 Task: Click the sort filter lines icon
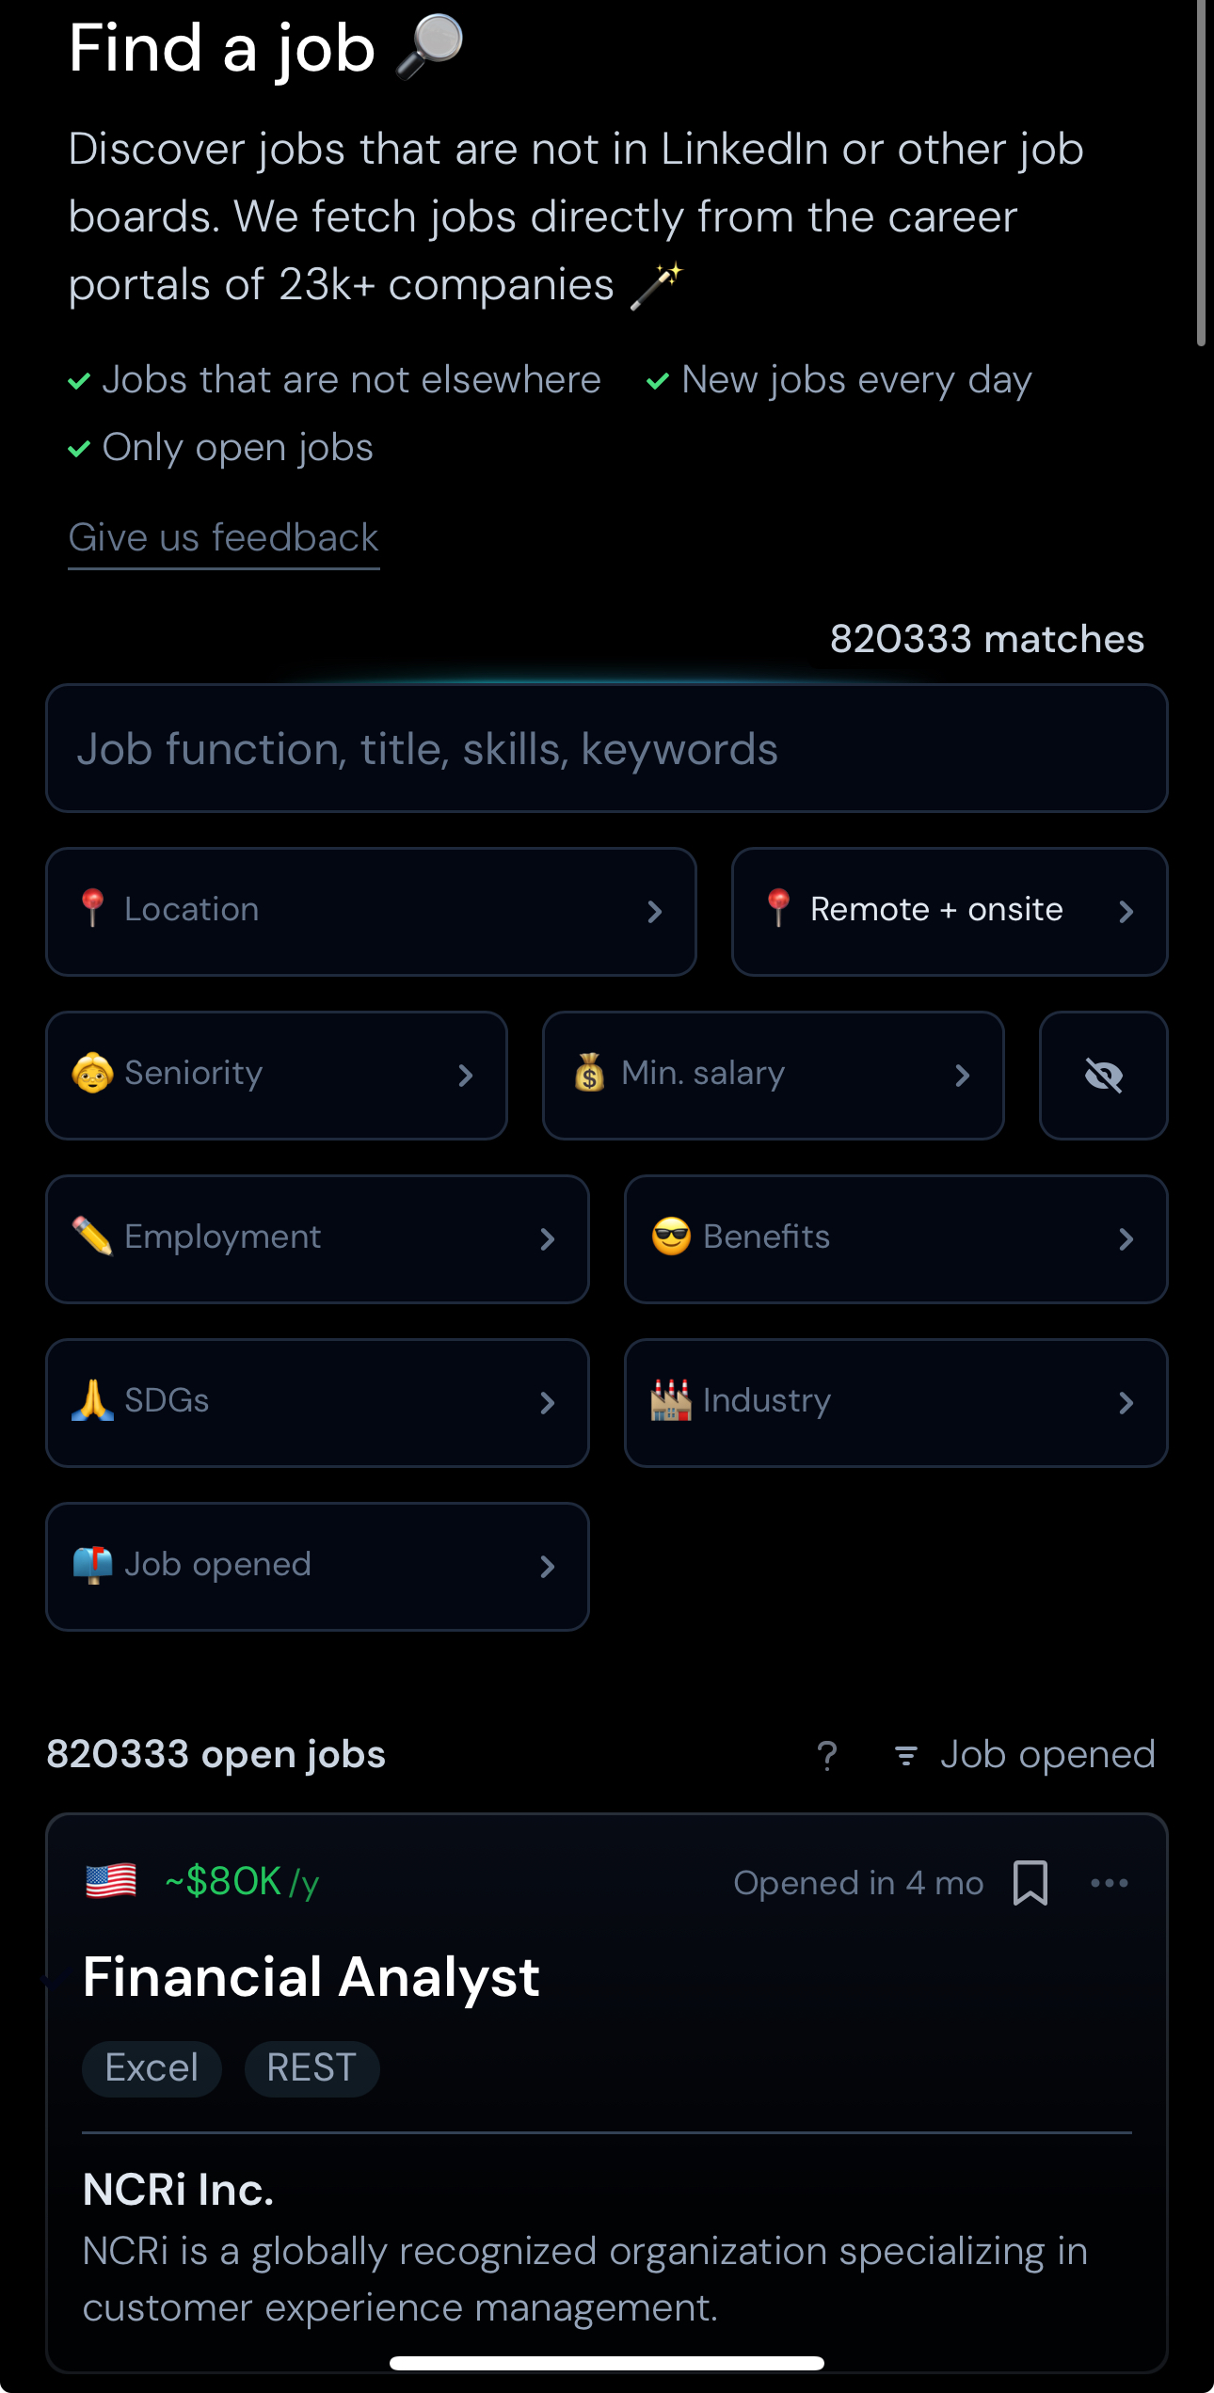[905, 1756]
